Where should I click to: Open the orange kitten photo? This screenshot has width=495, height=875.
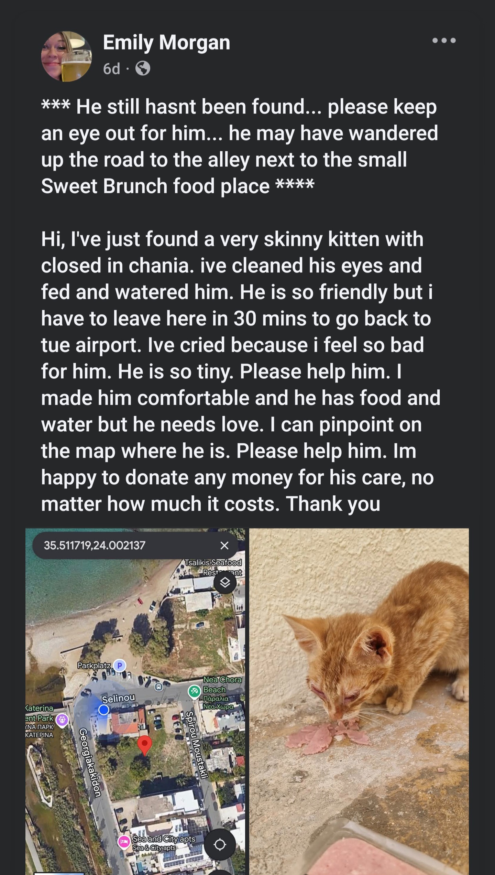[x=359, y=702]
